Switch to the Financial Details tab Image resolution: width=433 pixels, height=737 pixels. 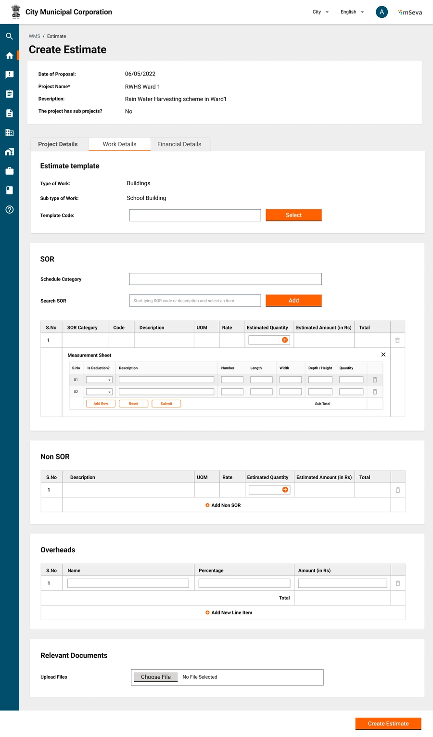[x=179, y=144]
